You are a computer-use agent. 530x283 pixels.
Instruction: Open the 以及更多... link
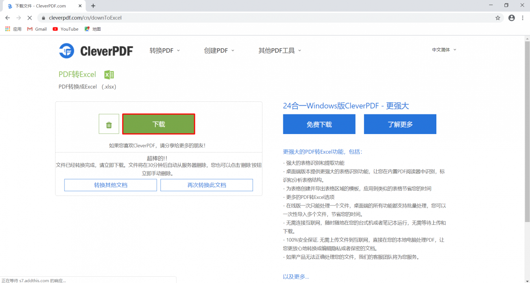296,277
